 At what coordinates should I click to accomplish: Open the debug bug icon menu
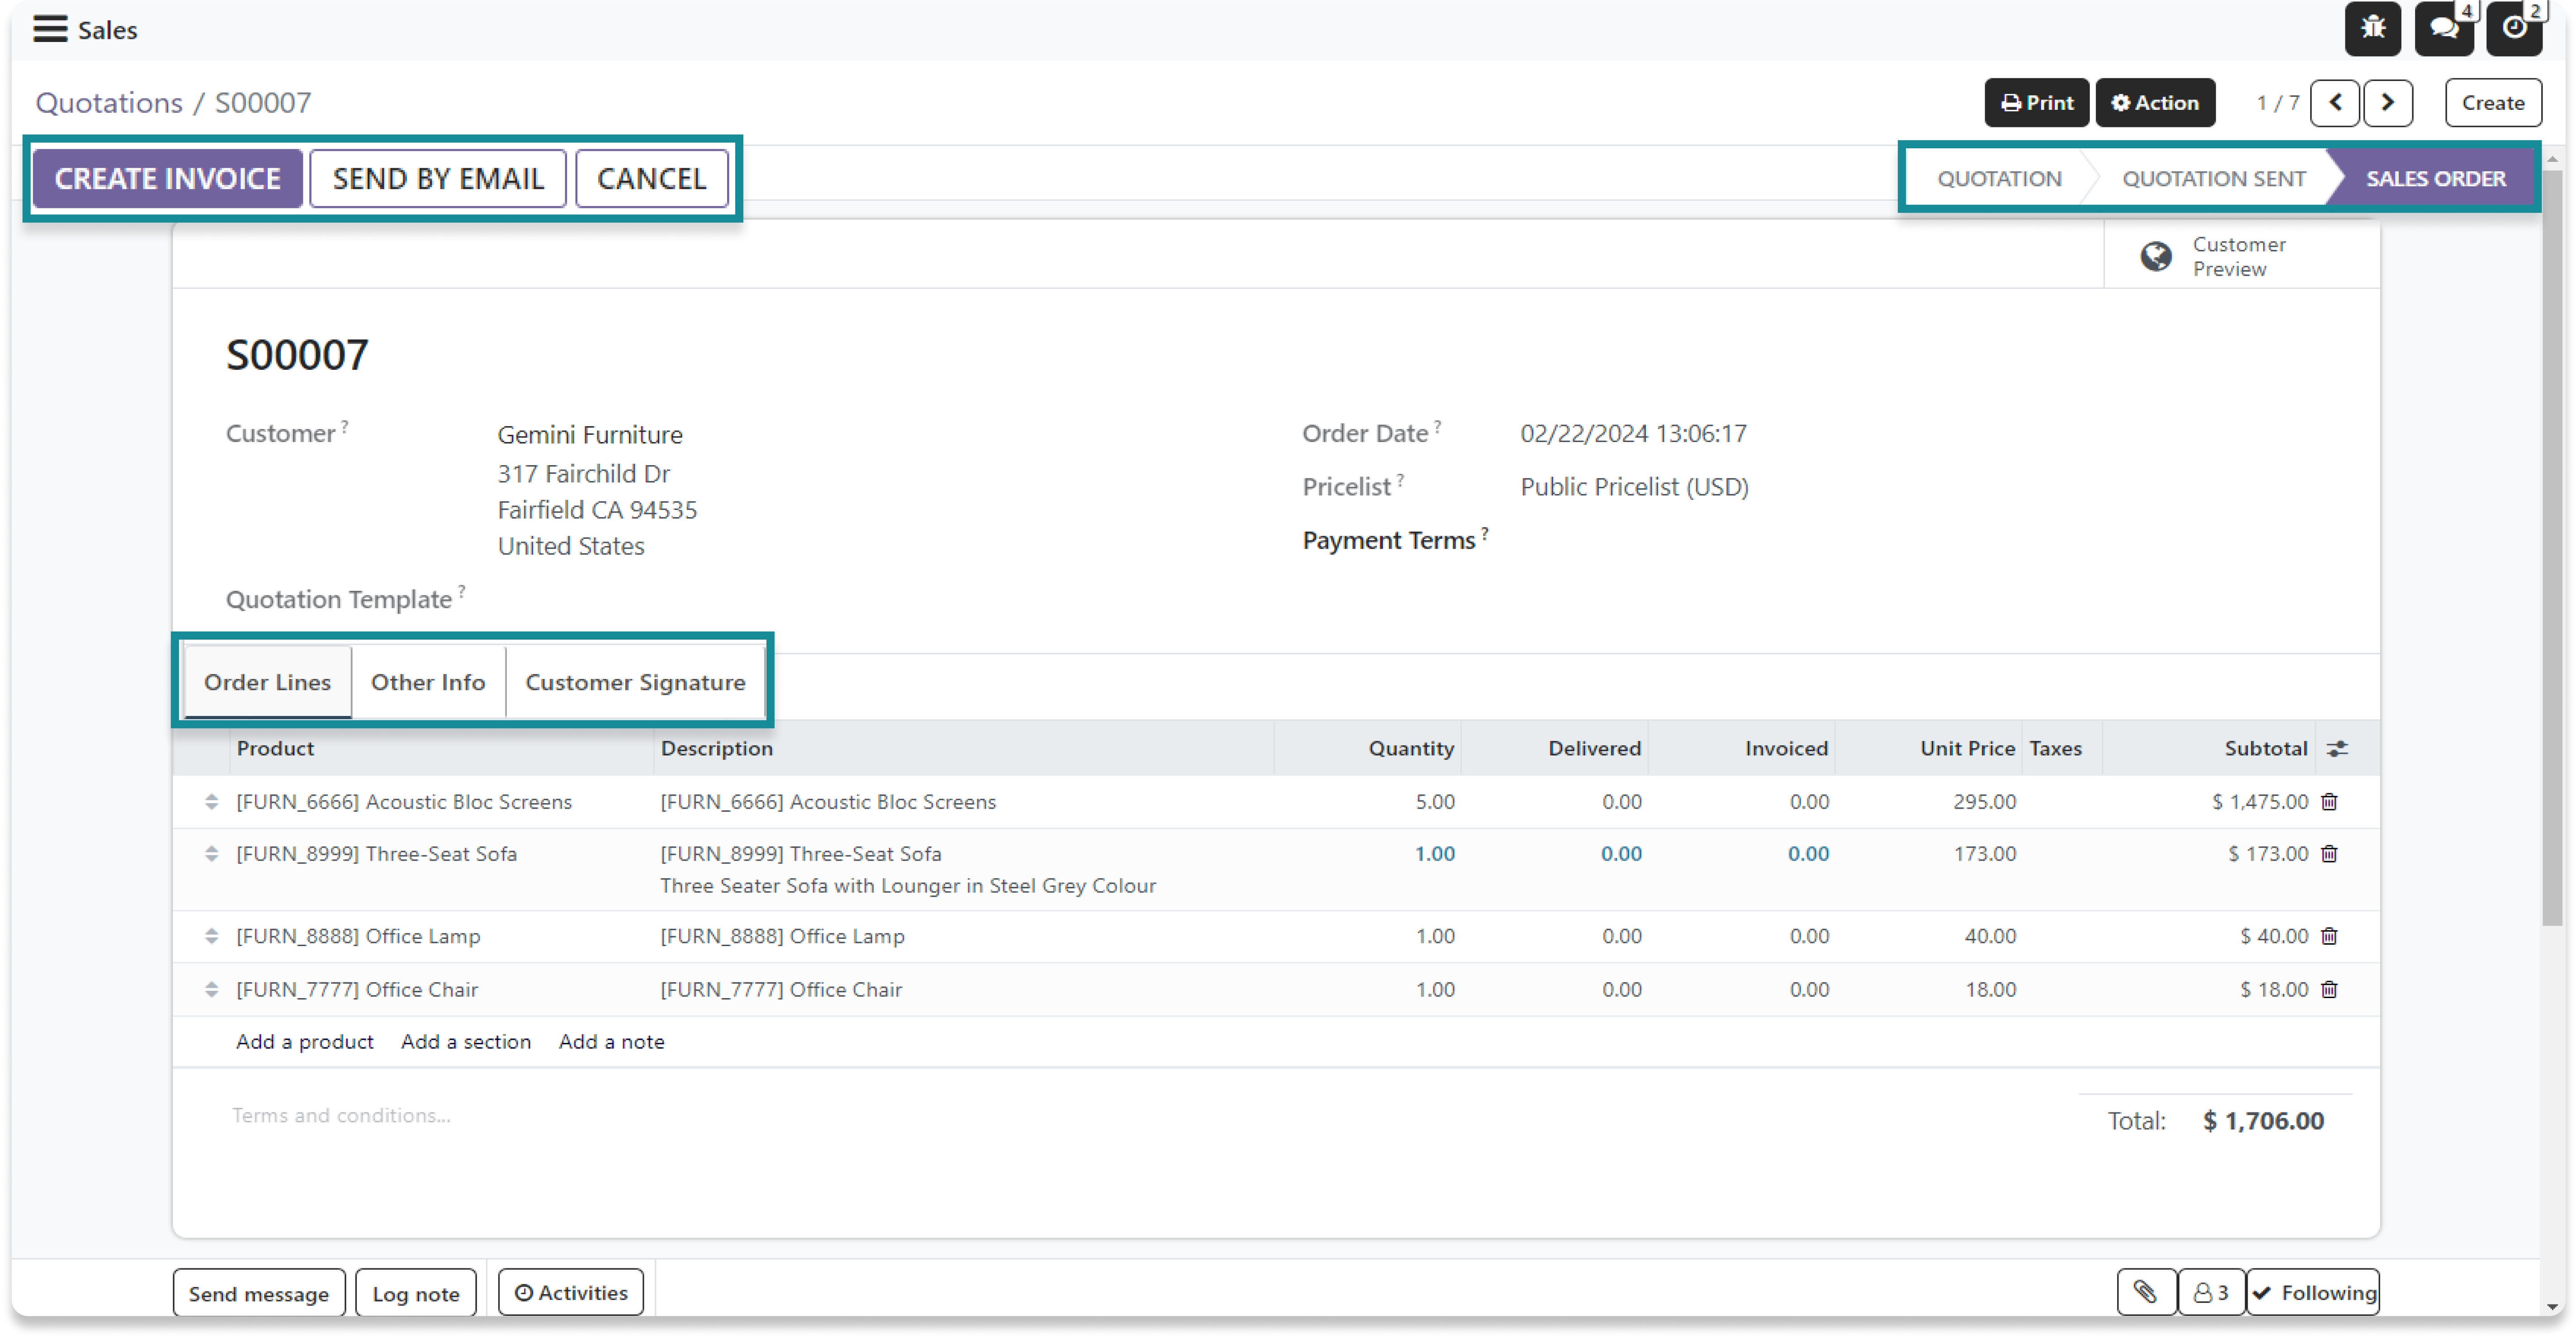click(x=2372, y=27)
